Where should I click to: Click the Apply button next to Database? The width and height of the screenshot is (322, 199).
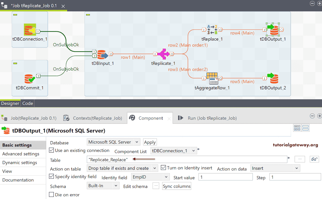coord(150,142)
